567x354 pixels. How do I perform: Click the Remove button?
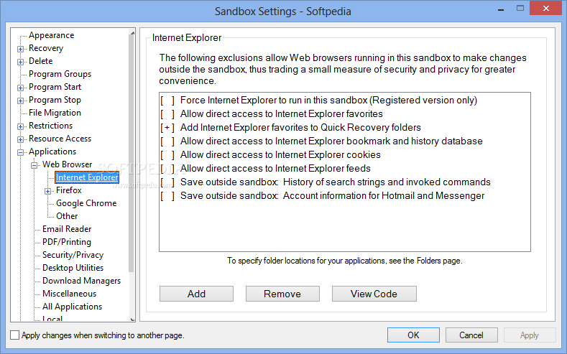[x=282, y=294]
